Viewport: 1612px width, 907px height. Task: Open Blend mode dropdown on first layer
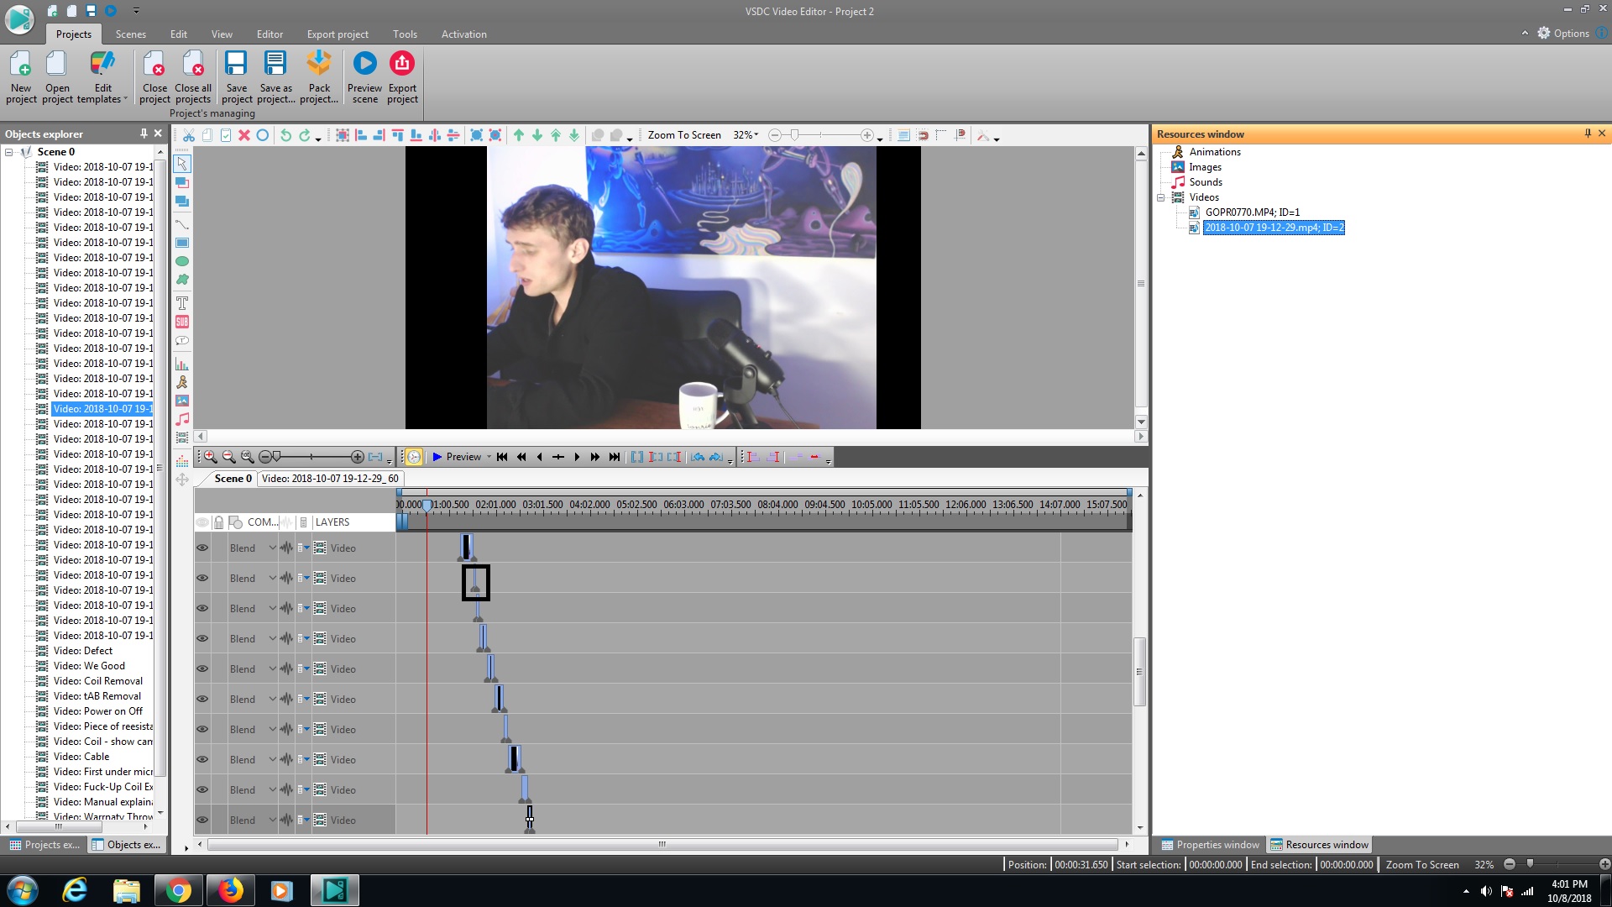tap(272, 548)
